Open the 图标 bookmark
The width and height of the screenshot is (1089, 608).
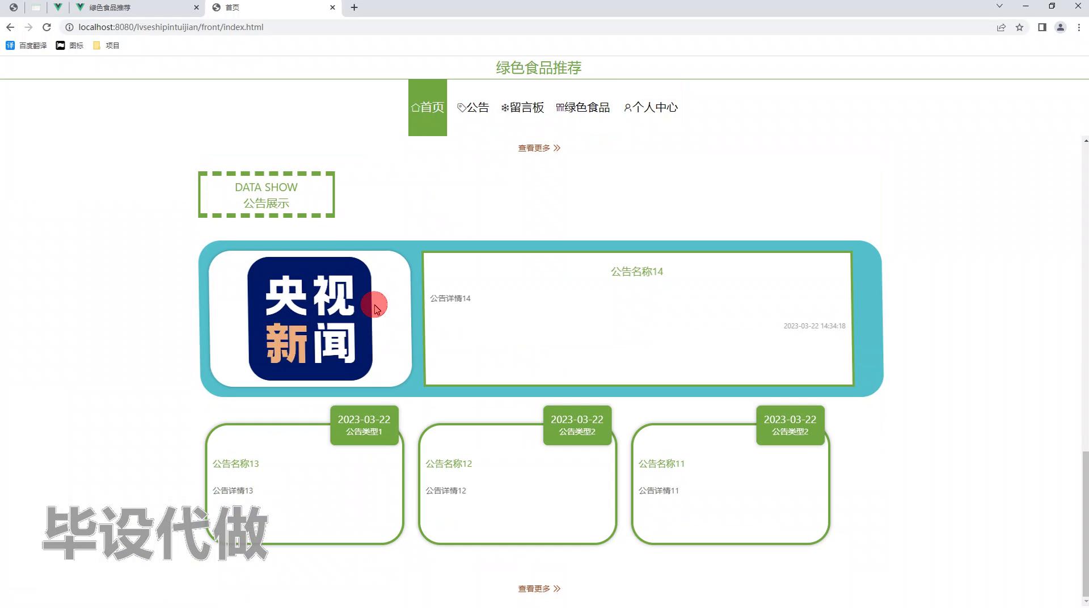[x=70, y=45]
